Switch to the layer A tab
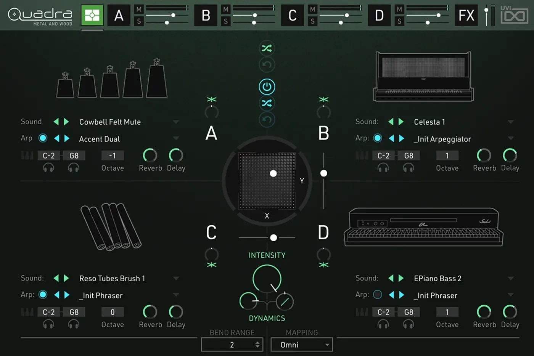This screenshot has height=356, width=534. (119, 16)
